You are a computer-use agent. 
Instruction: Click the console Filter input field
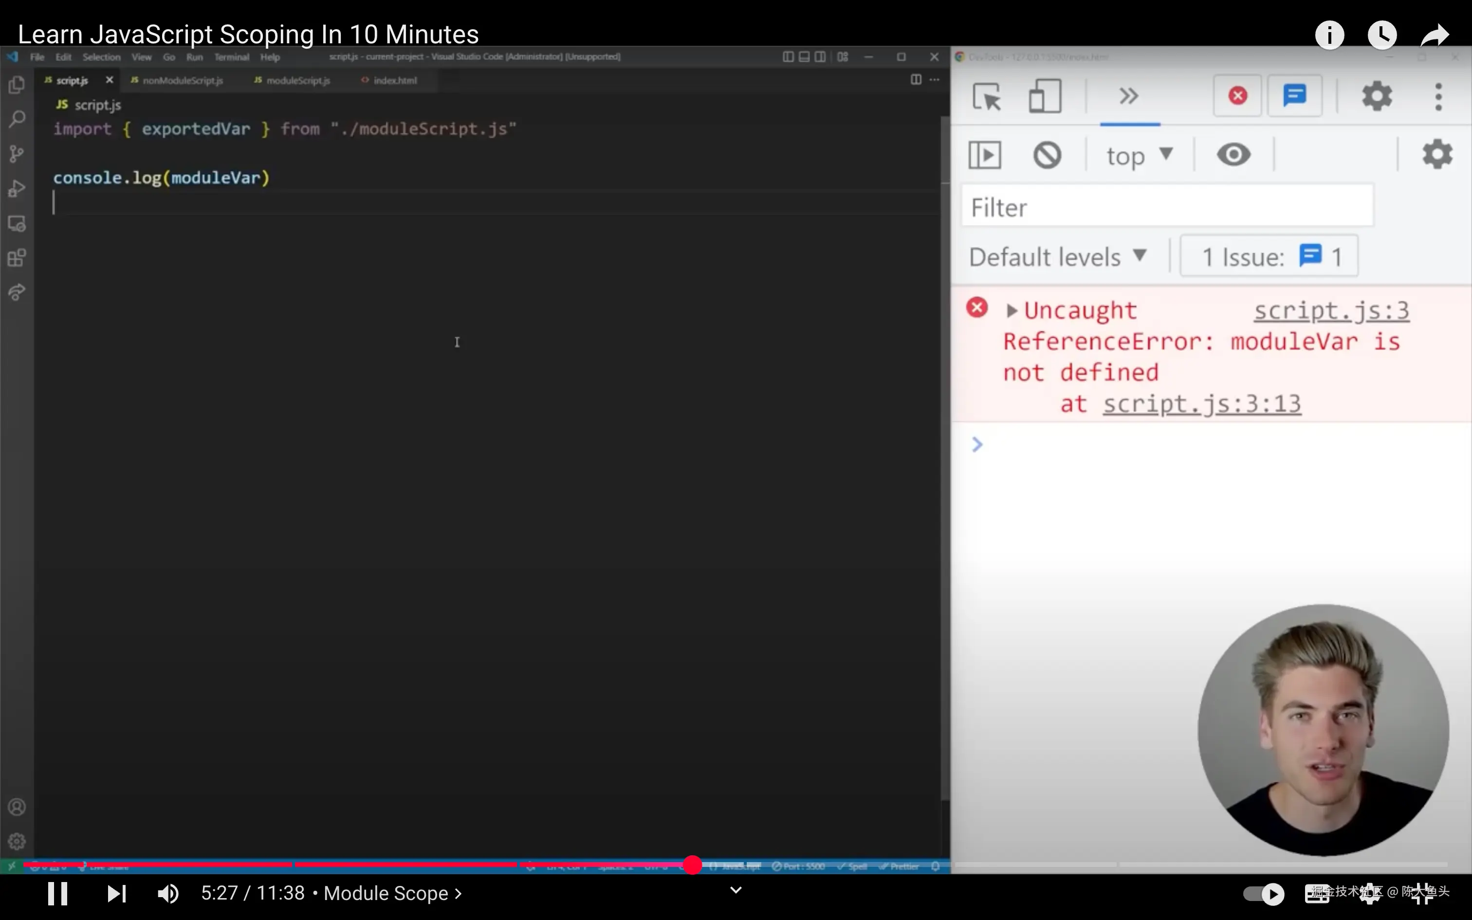1167,207
